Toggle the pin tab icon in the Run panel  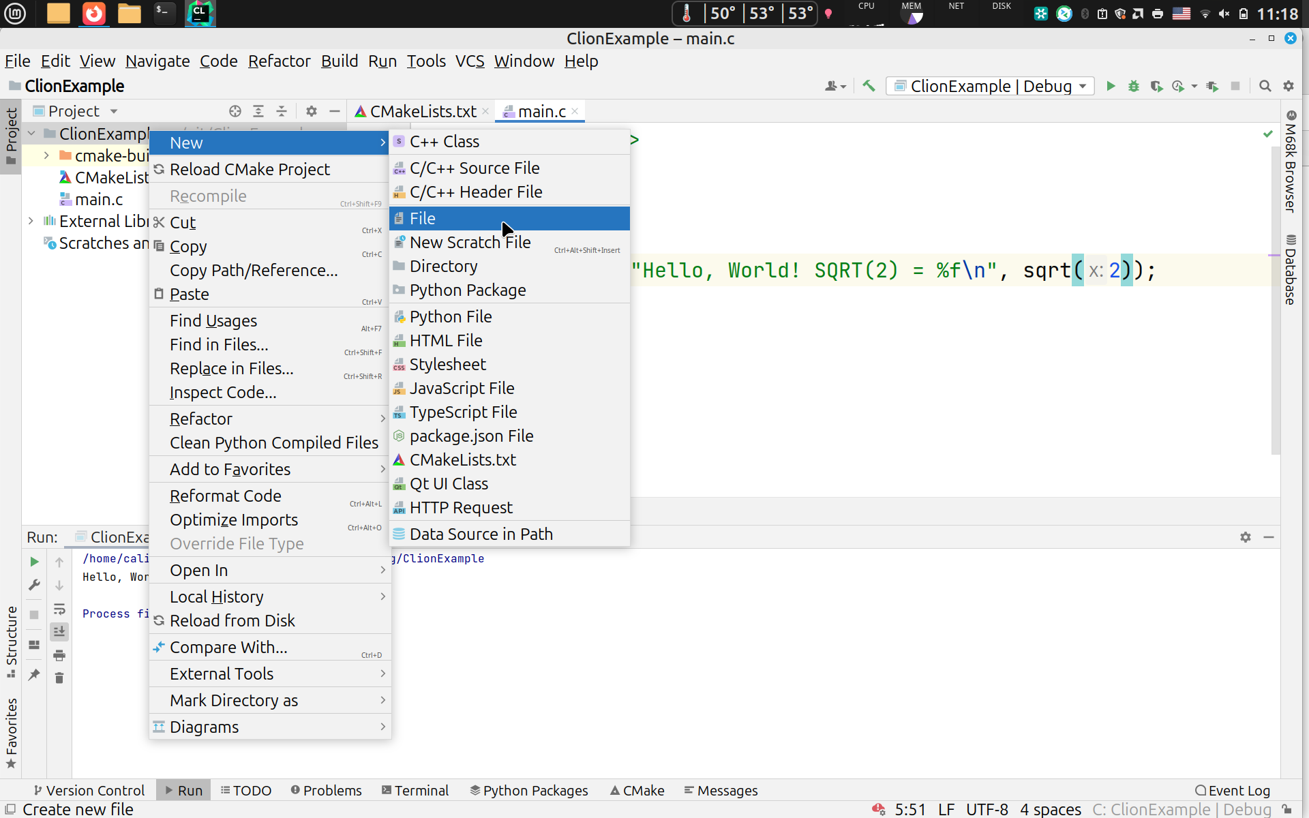34,675
